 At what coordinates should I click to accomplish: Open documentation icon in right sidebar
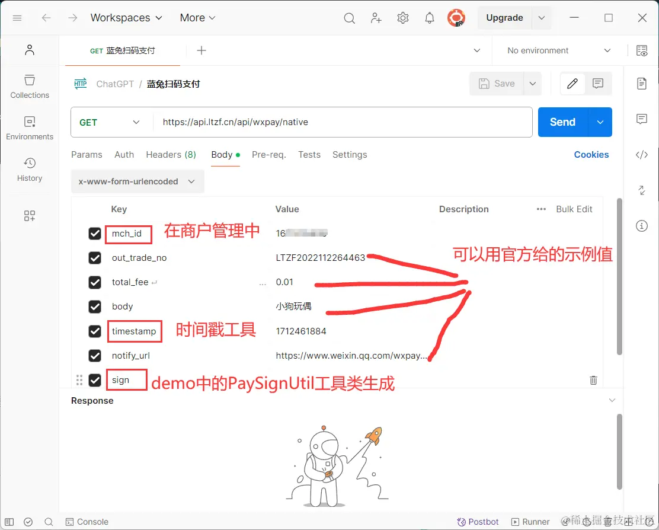[642, 84]
